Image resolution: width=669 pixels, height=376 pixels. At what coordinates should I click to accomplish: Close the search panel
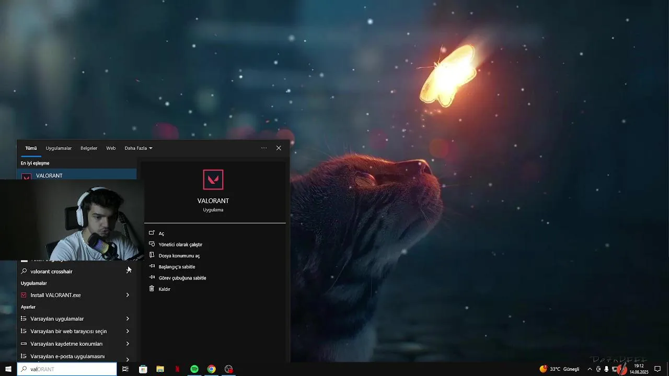(279, 148)
